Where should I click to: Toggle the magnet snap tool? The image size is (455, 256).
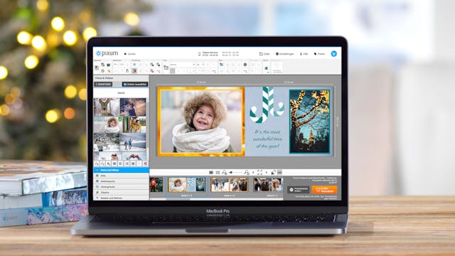click(x=134, y=71)
